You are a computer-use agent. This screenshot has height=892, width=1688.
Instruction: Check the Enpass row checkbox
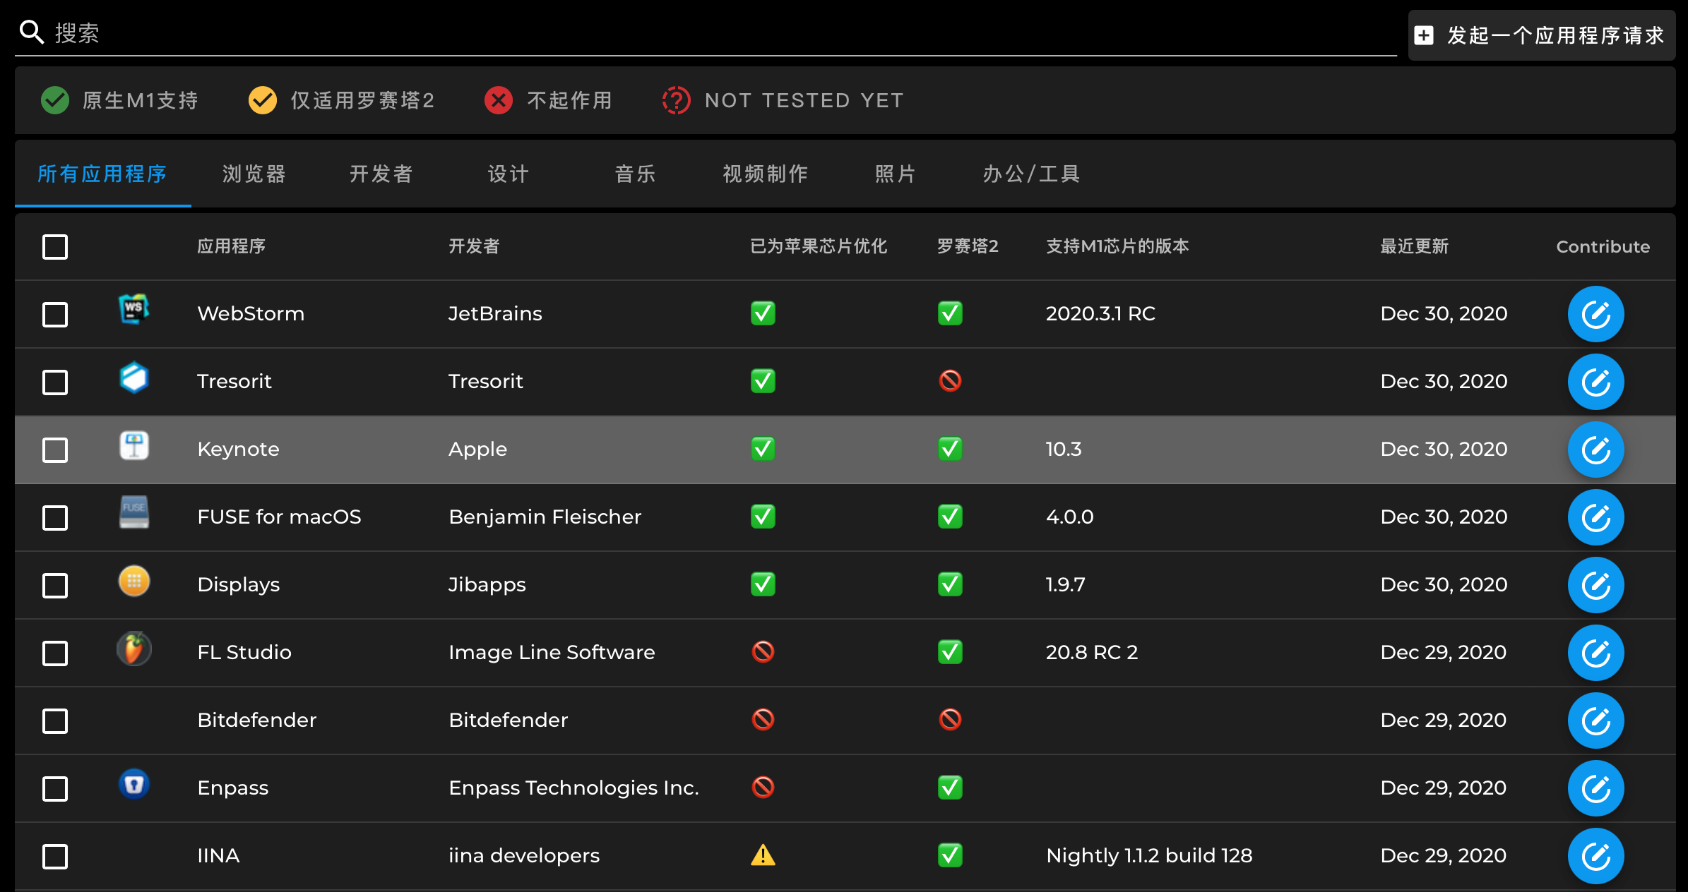pos(55,788)
